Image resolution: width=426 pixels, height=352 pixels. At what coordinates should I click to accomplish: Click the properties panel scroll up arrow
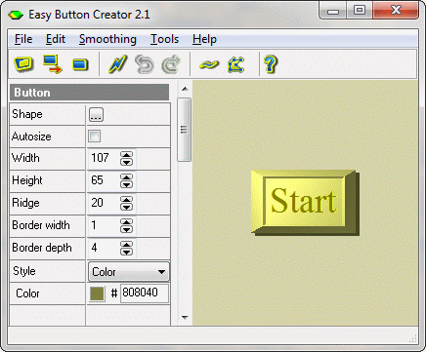185,89
